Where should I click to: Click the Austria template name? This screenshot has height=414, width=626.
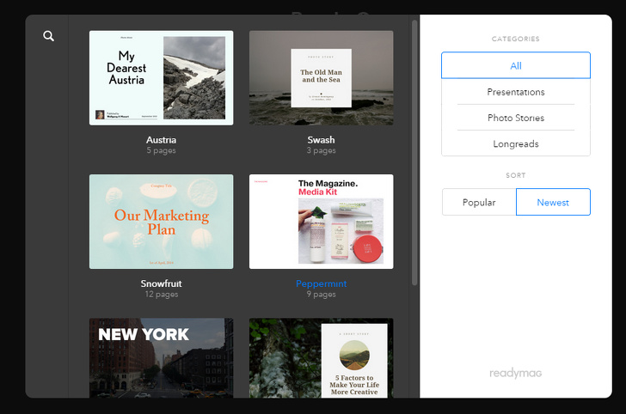pos(161,140)
